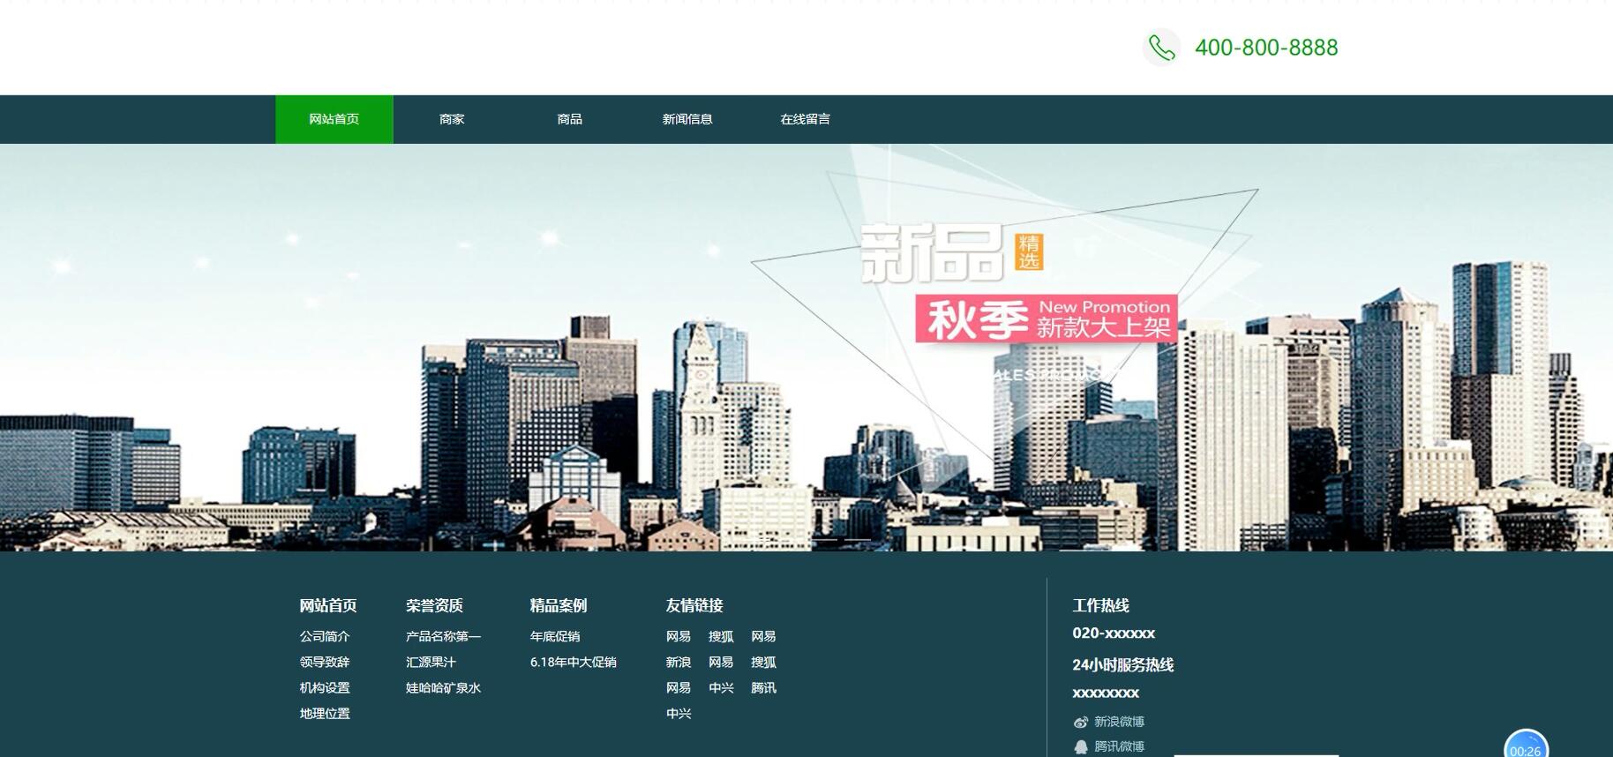Open the 产品名称第一 footer link
This screenshot has height=757, width=1613.
click(x=444, y=636)
